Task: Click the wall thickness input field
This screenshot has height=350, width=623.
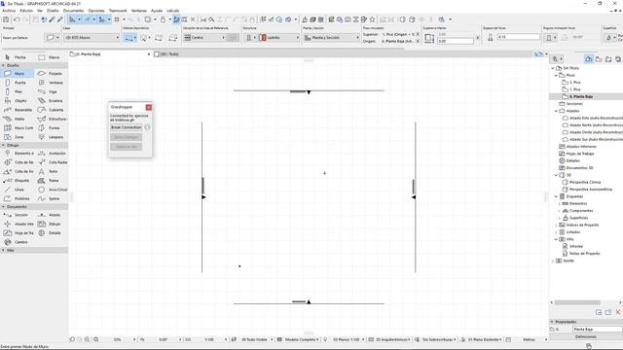Action: pos(519,37)
